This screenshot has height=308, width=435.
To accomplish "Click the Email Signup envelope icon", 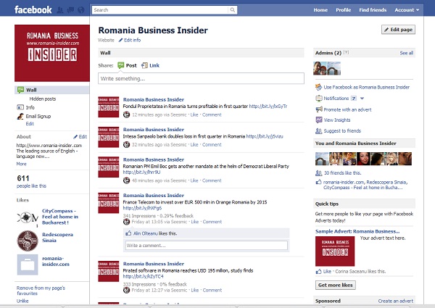I will (x=20, y=116).
